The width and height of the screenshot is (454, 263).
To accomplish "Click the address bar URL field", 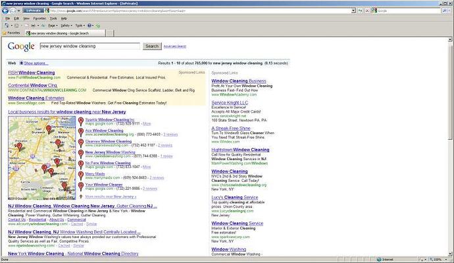I will click(x=200, y=11).
